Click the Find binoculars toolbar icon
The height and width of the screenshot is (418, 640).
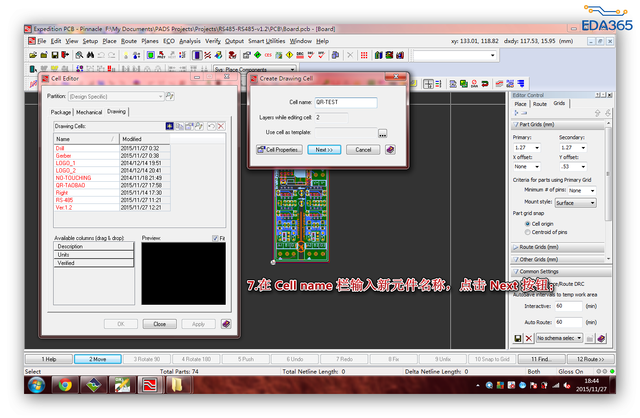pos(90,55)
